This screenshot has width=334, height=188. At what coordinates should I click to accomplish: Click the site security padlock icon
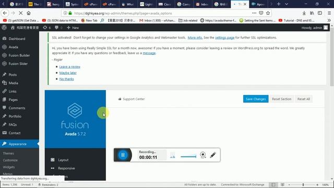[x=70, y=13]
